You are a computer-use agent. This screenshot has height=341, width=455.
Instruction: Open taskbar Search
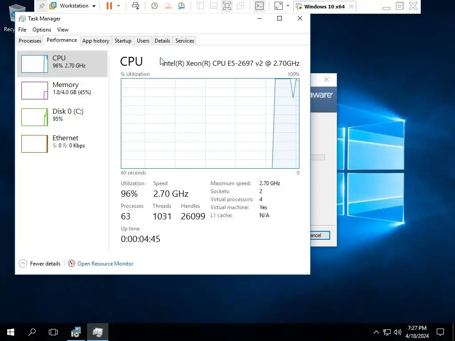click(32, 332)
